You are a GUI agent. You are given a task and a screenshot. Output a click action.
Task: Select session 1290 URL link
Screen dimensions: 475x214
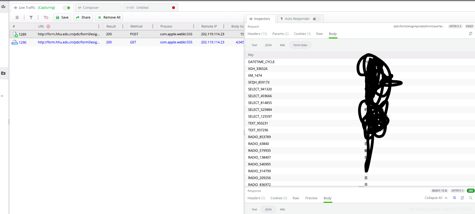tap(69, 42)
